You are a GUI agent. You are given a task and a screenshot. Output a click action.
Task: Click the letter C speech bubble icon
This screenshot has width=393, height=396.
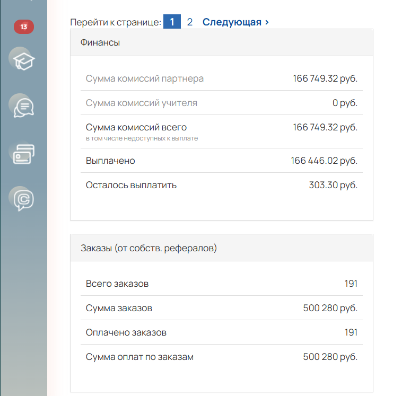[x=23, y=198]
